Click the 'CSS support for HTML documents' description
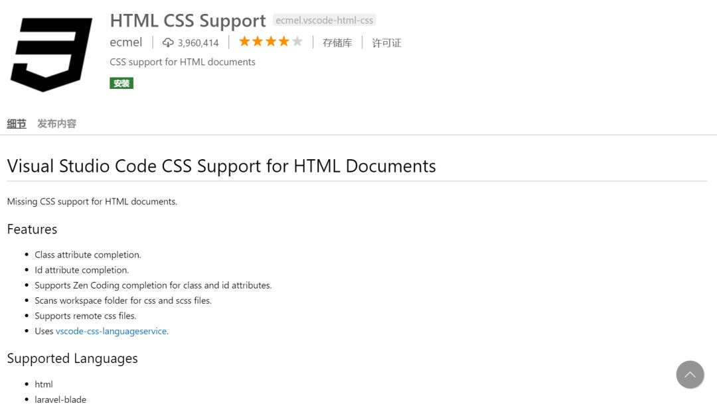This screenshot has height=406, width=717. click(183, 62)
